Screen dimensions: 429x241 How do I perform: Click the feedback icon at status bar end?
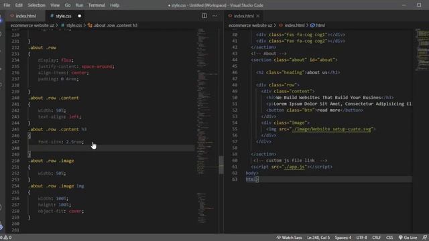pos(424,238)
